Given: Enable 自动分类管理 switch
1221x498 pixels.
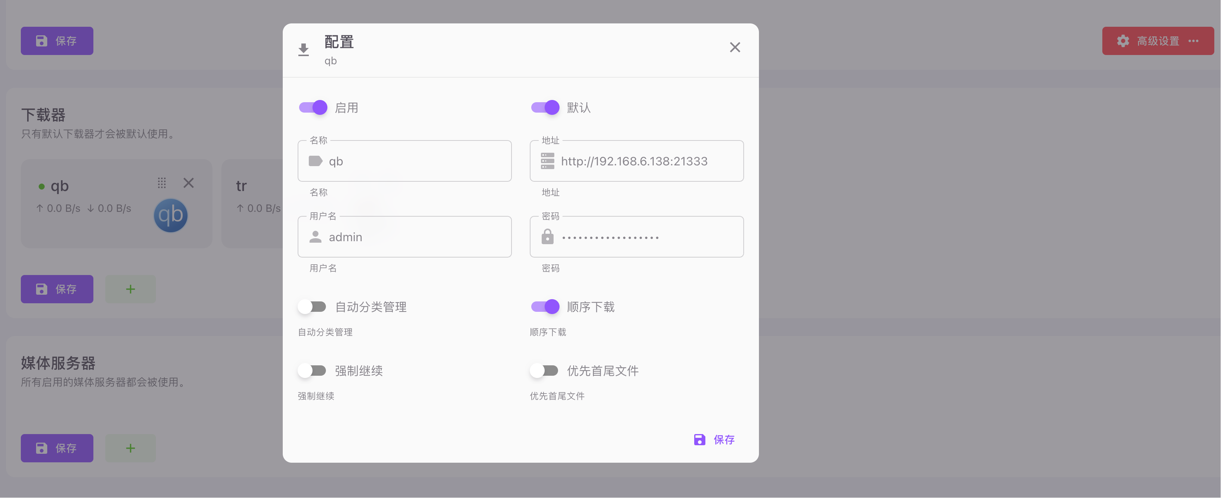Looking at the screenshot, I should click(x=312, y=307).
